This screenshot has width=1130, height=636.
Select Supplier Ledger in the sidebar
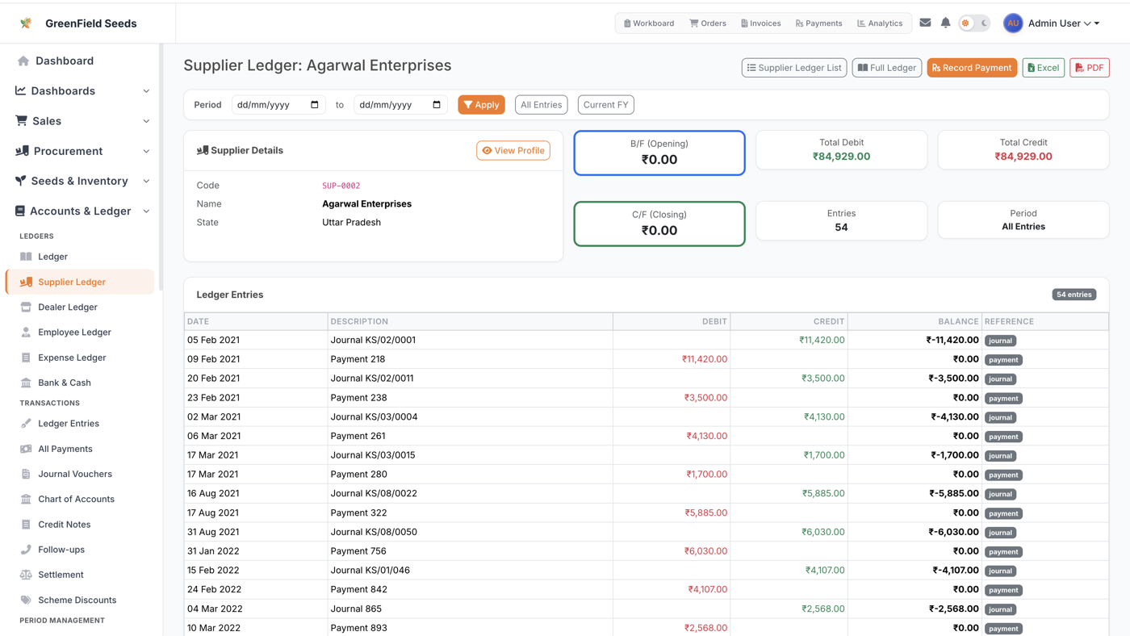click(81, 282)
